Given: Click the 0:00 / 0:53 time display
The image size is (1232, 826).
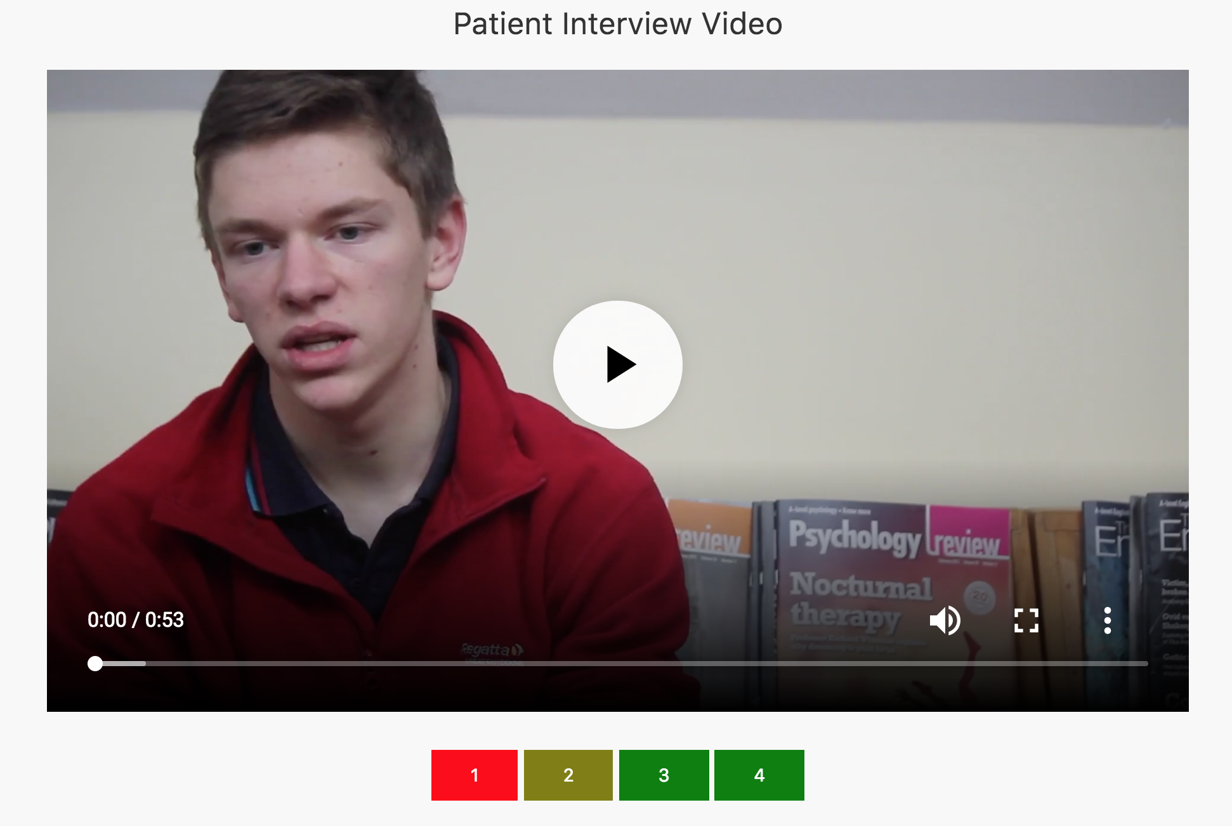Looking at the screenshot, I should click(136, 620).
